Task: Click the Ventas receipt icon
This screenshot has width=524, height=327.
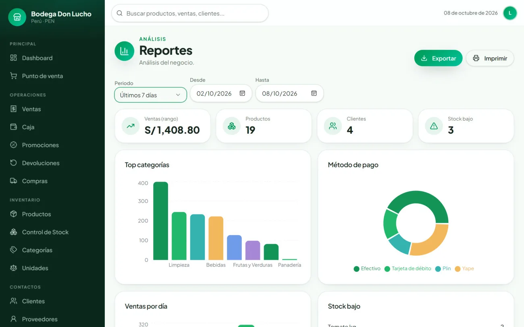Action: [14, 109]
